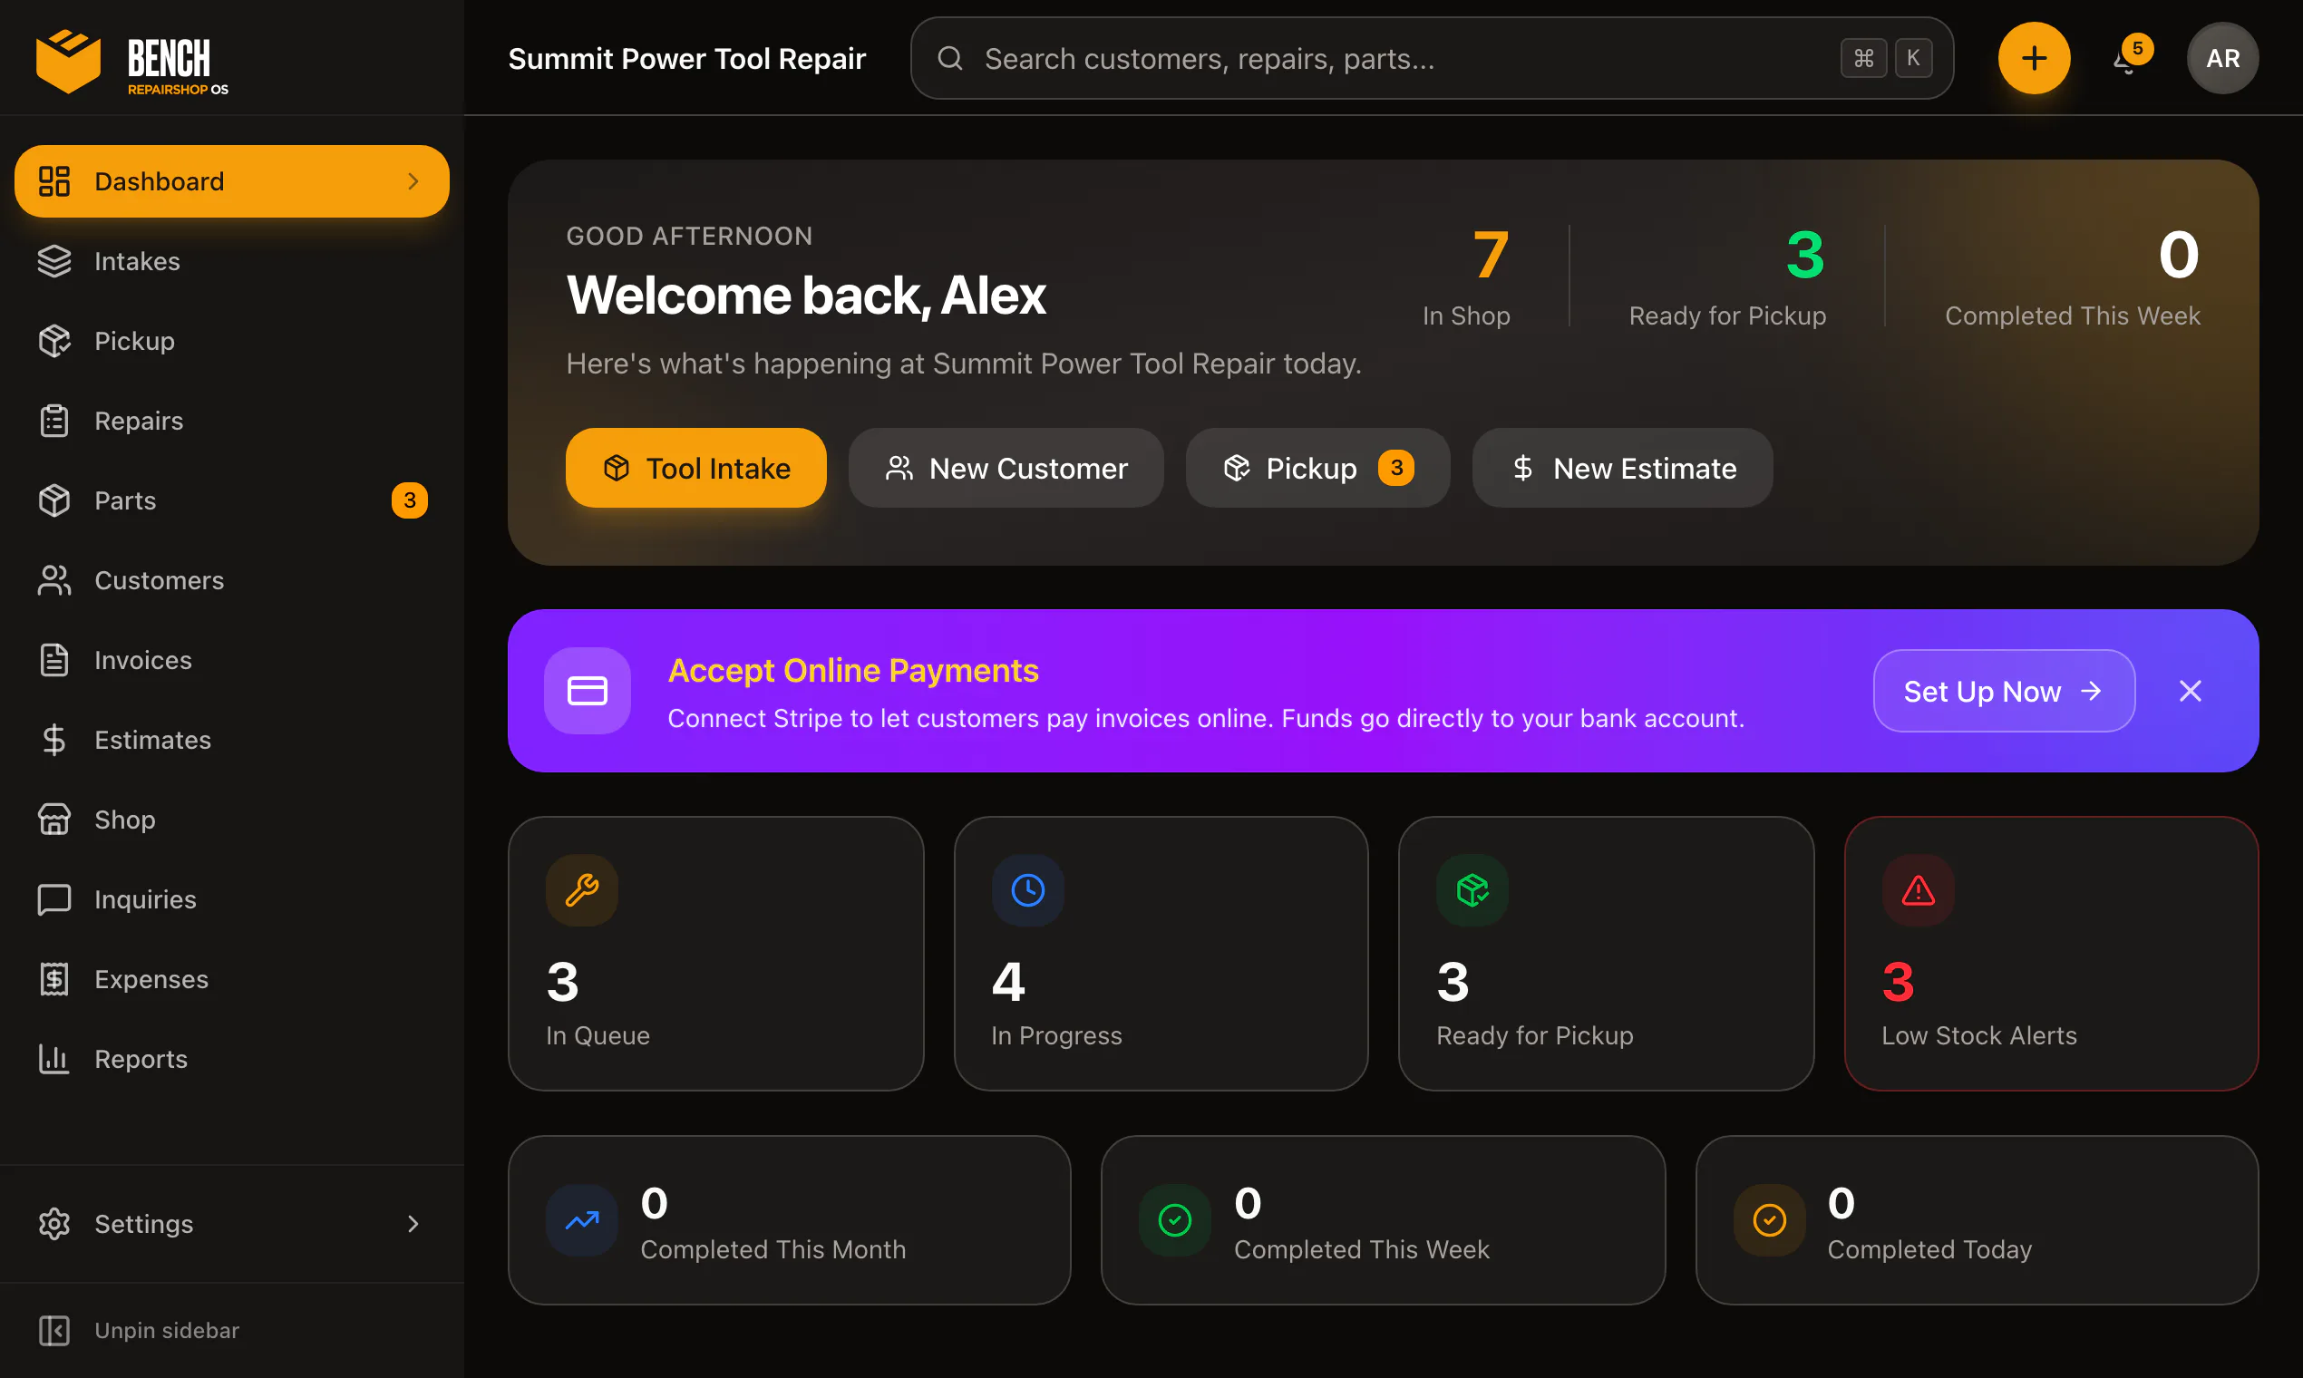
Task: Click the Tool Intake button
Action: (695, 468)
